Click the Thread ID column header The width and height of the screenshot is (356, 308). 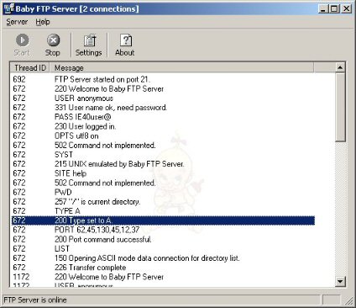point(30,67)
